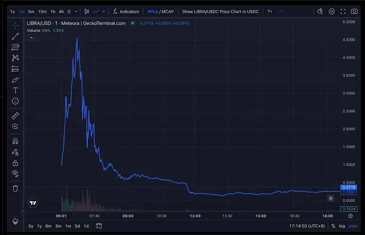The image size is (365, 235).
Task: Toggle log scale
Action: point(342,226)
